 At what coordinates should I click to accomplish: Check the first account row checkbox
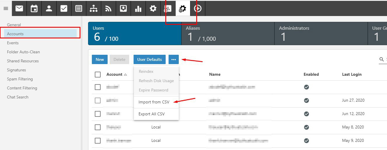pyautogui.click(x=98, y=87)
